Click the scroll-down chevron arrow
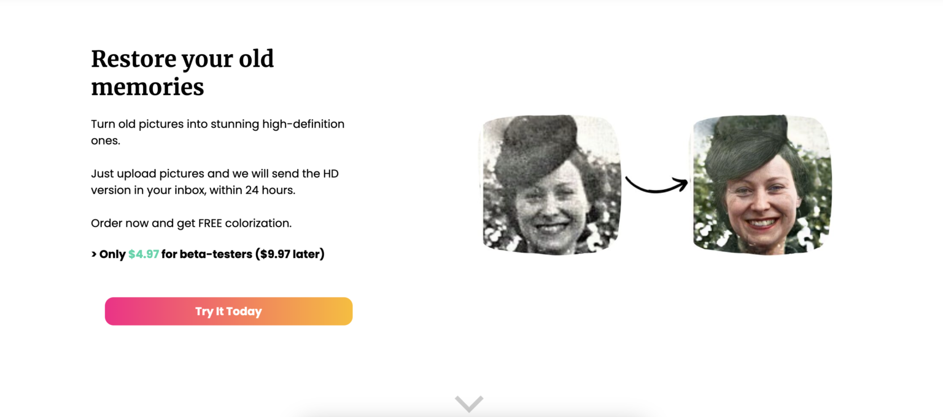 469,403
